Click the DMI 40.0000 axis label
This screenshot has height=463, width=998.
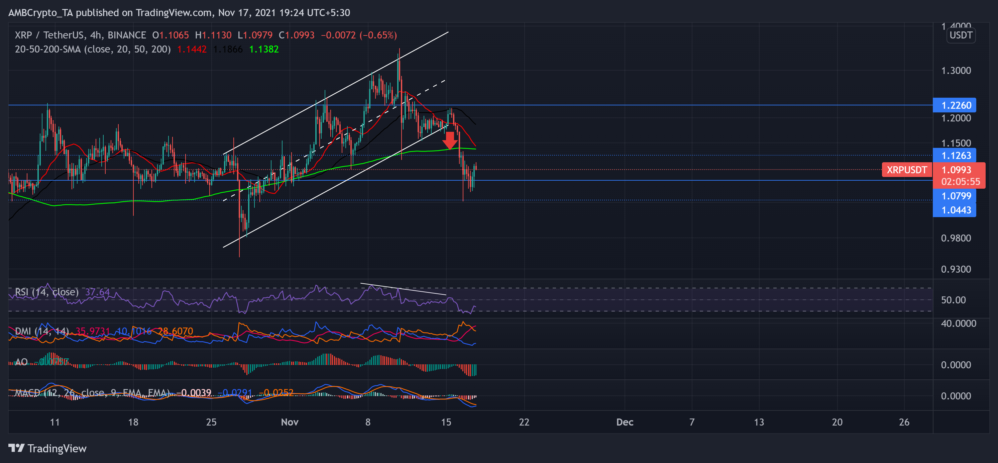click(958, 323)
